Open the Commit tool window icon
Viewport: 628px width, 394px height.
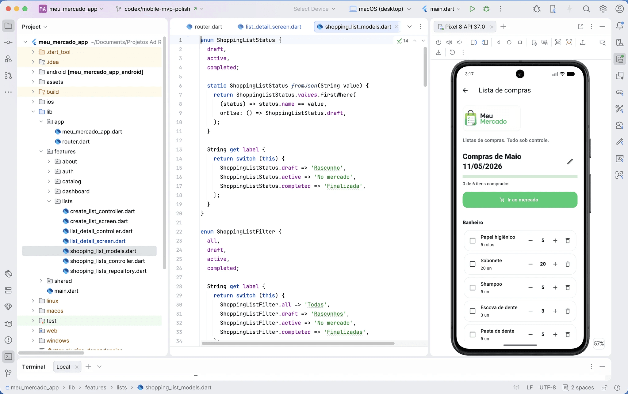coord(9,42)
